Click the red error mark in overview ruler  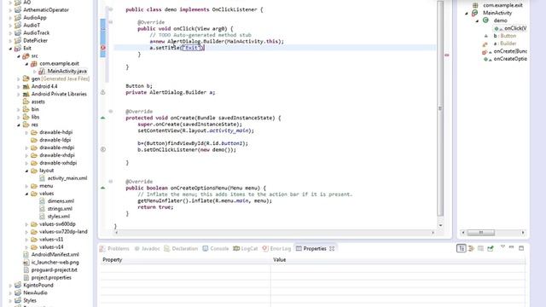(447, 55)
